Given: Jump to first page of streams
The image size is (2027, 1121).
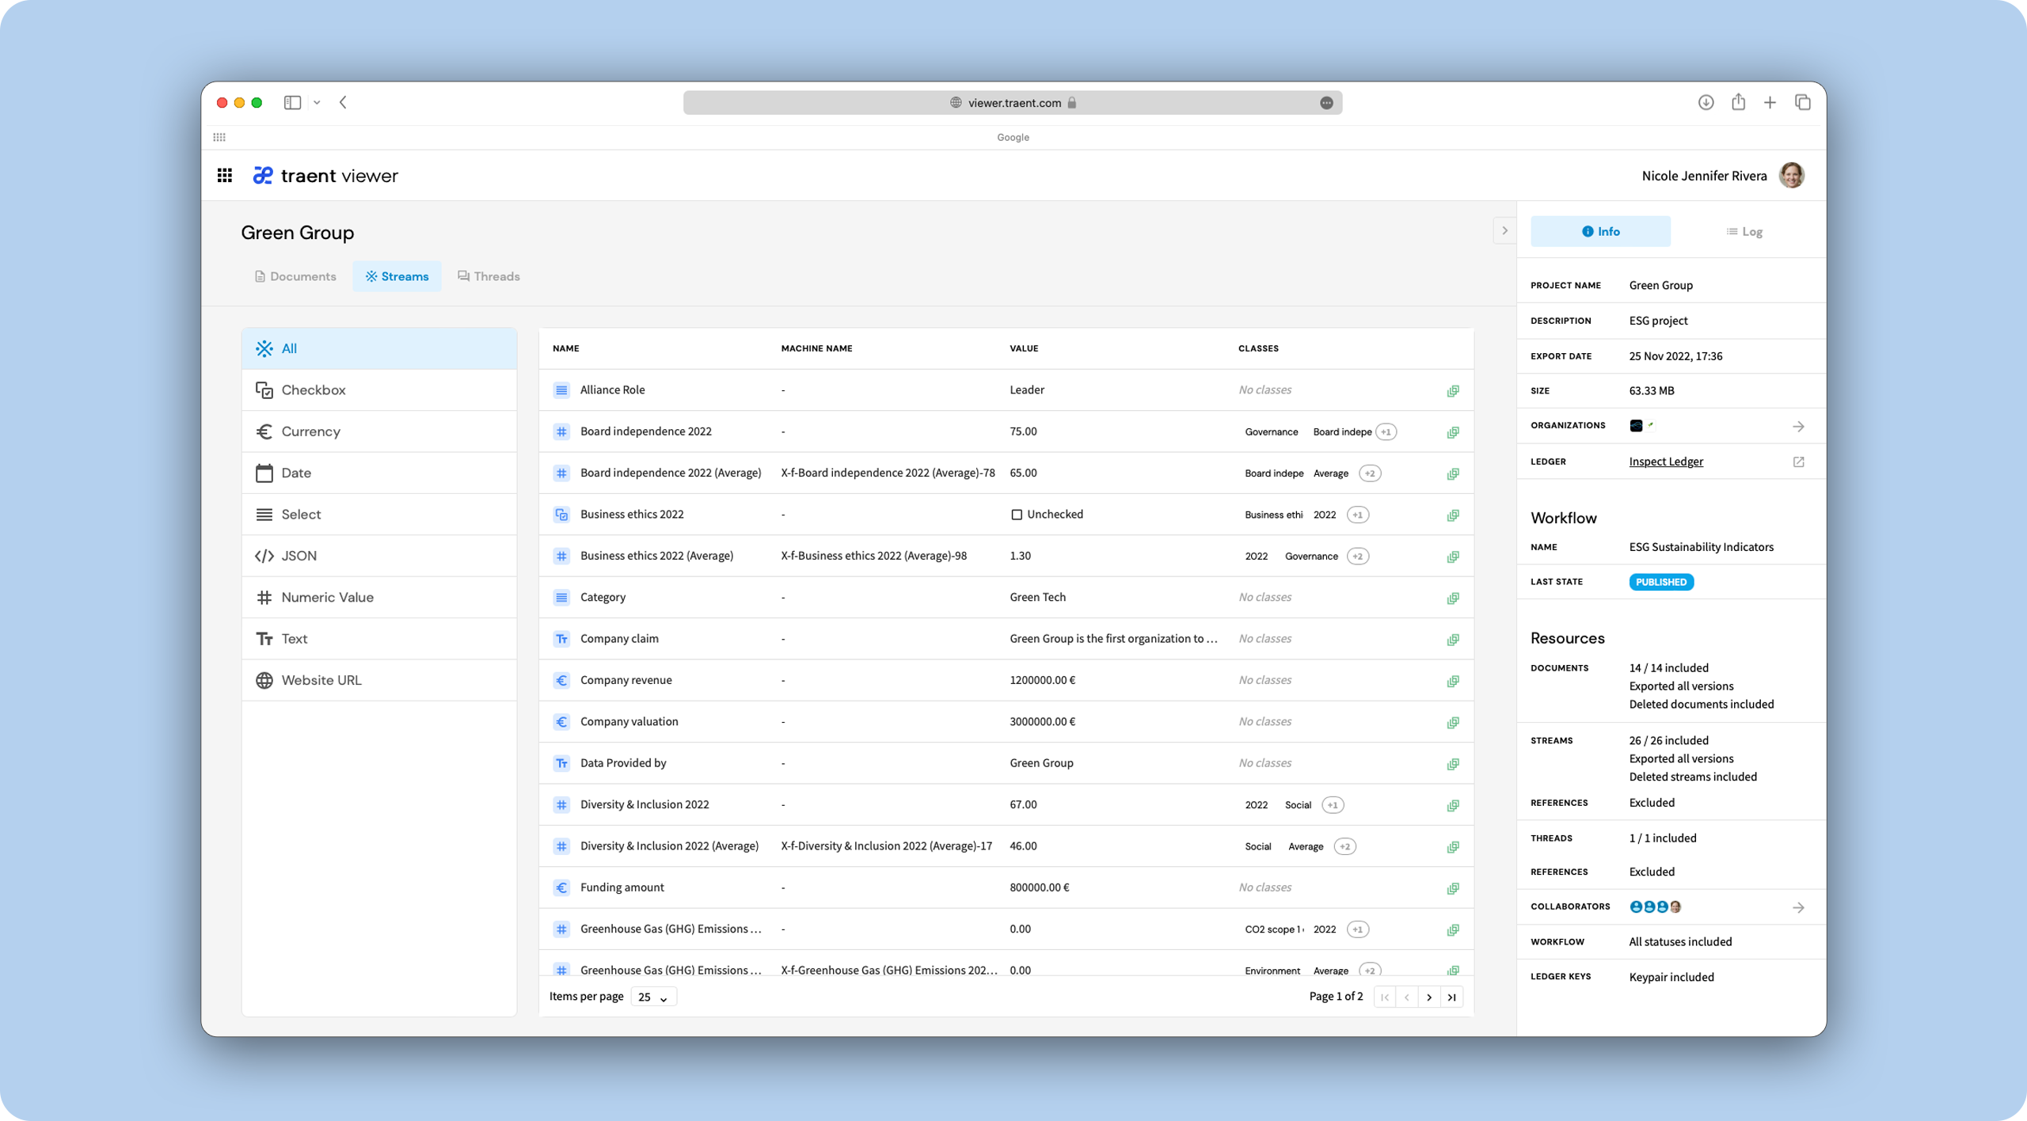Looking at the screenshot, I should tap(1385, 997).
